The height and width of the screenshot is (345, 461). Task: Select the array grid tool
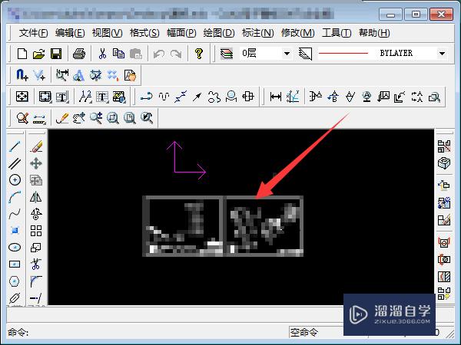tap(36, 231)
